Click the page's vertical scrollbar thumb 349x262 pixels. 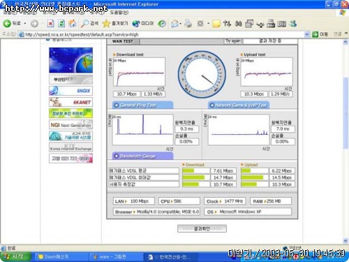pyautogui.click(x=346, y=113)
